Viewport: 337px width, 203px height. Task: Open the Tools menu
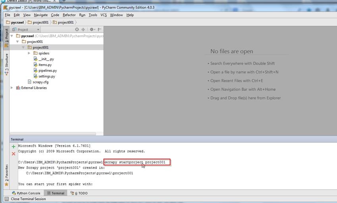tap(93, 15)
